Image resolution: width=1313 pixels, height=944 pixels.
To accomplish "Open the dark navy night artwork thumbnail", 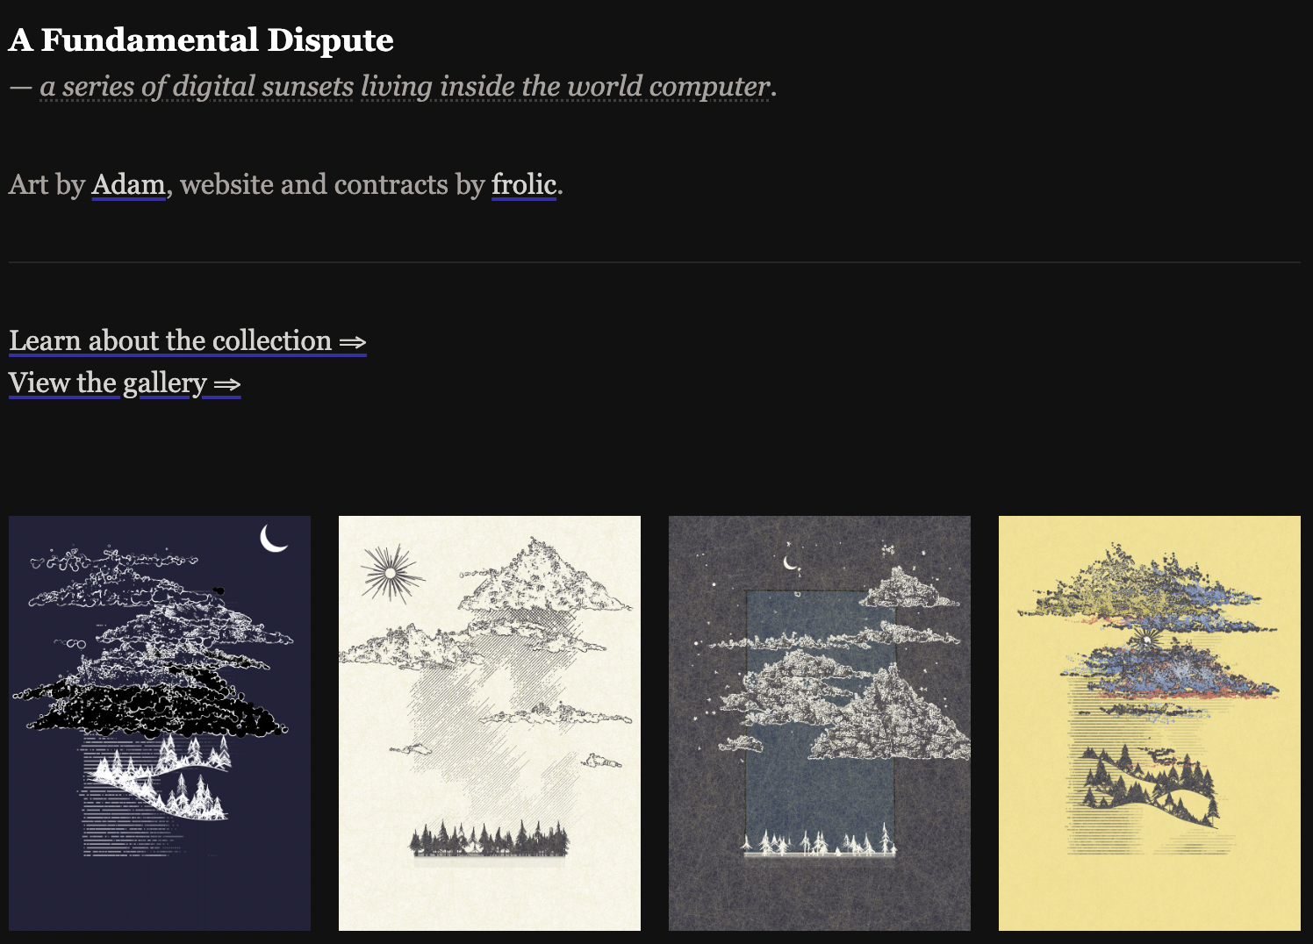I will click(x=160, y=723).
